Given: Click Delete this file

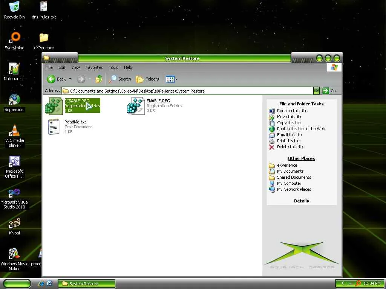Looking at the screenshot, I should [x=290, y=147].
